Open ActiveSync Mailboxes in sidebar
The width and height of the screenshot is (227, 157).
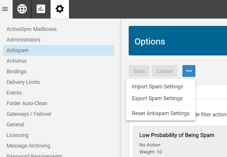click(x=32, y=29)
